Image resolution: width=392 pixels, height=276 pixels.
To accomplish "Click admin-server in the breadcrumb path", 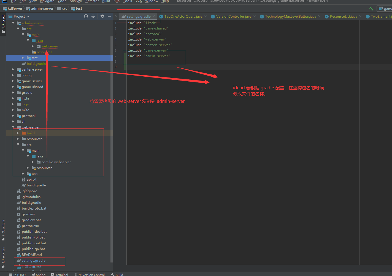I will tap(42, 9).
